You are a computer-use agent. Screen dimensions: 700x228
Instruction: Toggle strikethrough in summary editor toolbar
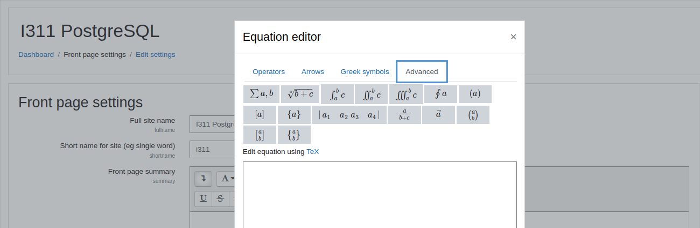220,198
